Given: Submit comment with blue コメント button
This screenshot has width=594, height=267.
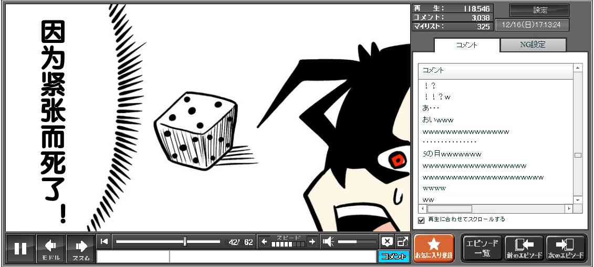Looking at the screenshot, I should click(393, 257).
